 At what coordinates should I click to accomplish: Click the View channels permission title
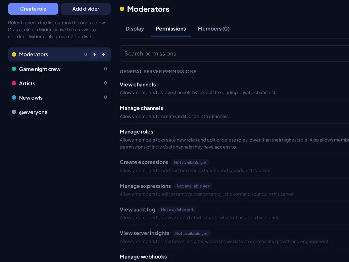tap(138, 85)
